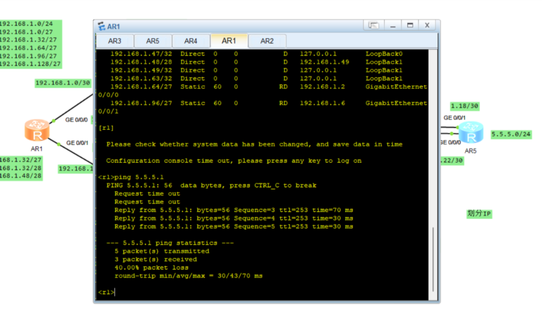Click the AR5 device name label
Screen dimensions: 542x312
(470, 151)
